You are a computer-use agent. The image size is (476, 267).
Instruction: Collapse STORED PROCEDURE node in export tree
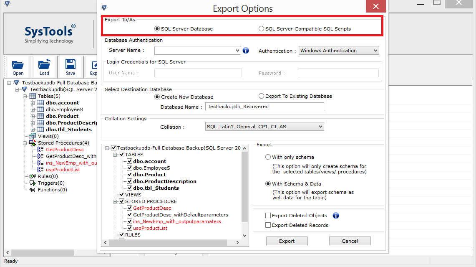pyautogui.click(x=115, y=201)
